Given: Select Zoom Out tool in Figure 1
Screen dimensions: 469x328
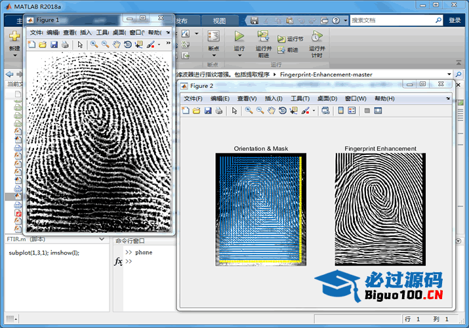Looking at the screenshot, I should pyautogui.click(x=106, y=45).
